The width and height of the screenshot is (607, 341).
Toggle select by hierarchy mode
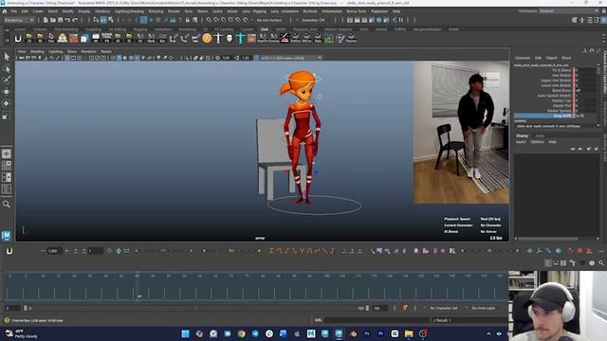click(x=96, y=20)
